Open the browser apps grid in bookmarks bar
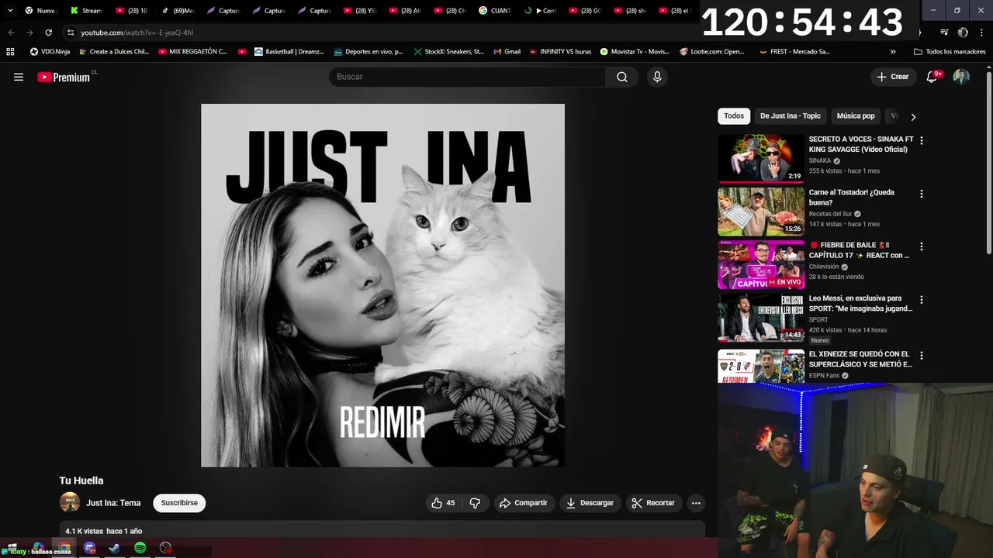This screenshot has width=993, height=558. (x=10, y=52)
